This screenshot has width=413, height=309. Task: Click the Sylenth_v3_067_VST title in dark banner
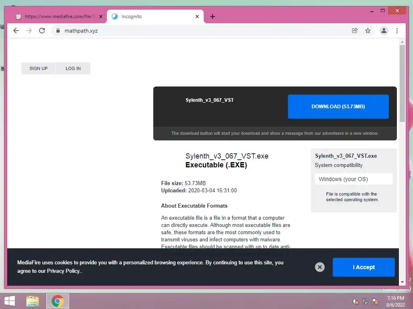pyautogui.click(x=210, y=100)
